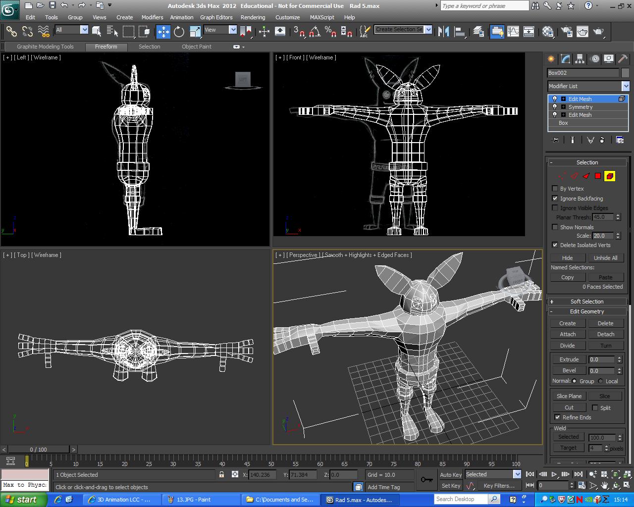Click the object color swatch beside Box002
This screenshot has height=507, width=634.
[625, 73]
